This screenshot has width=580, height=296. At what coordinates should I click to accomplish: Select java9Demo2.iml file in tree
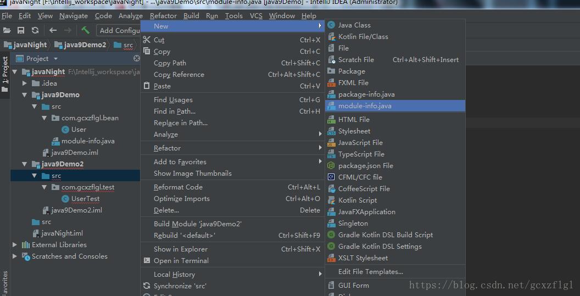coord(72,210)
